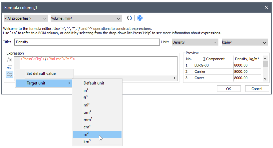The width and height of the screenshot is (273, 148).
Task: Open the All properties dropdown
Action: 26,18
